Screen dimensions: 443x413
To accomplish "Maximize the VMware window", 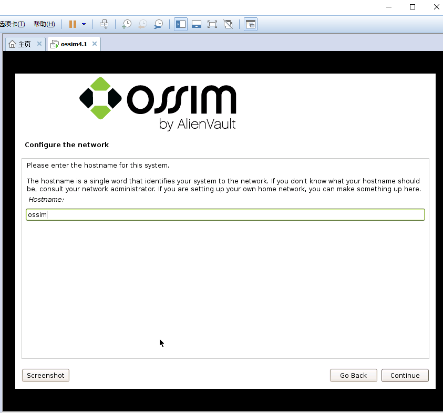I will tap(413, 7).
